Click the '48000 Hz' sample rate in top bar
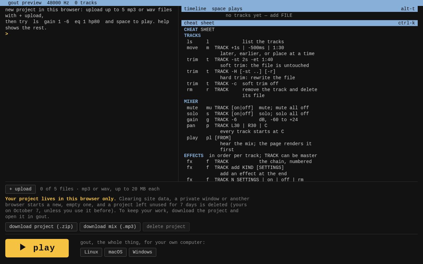Image resolution: width=423 pixels, height=264 pixels. (58, 3)
